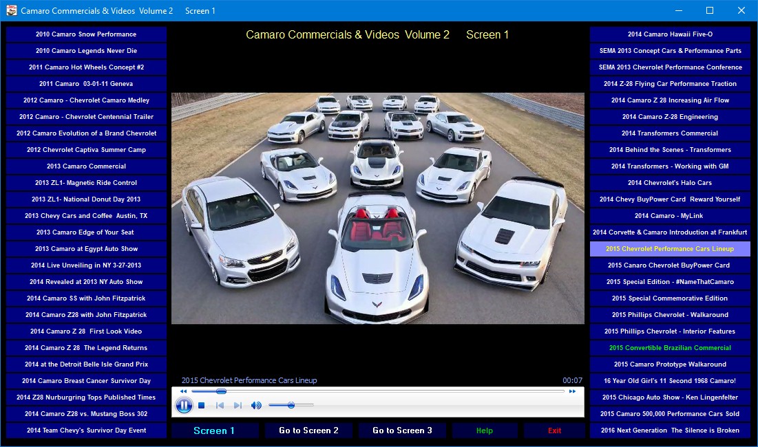Viewport: 758px width, 447px height.
Task: Play 2014 Camaro Hawaii Five-O
Action: pos(670,34)
